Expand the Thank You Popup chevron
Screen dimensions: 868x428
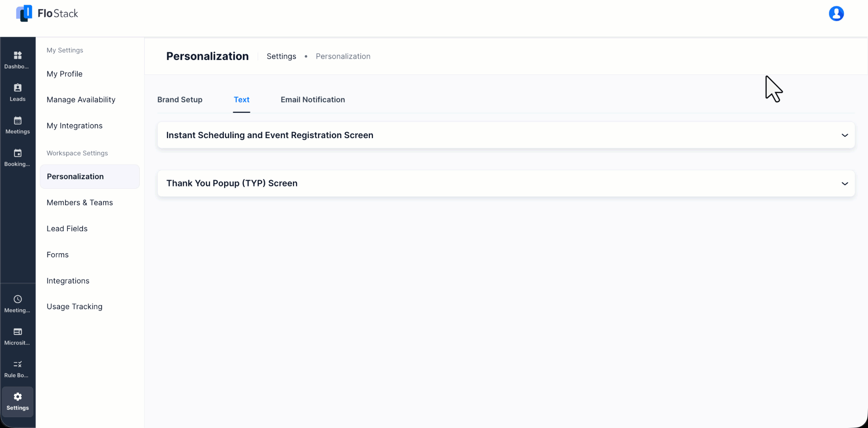pyautogui.click(x=844, y=183)
